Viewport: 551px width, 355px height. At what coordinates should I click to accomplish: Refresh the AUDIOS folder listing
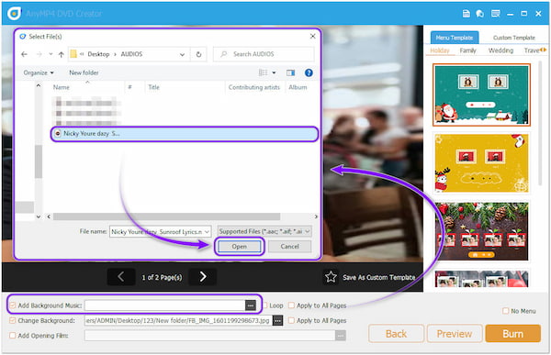(198, 54)
